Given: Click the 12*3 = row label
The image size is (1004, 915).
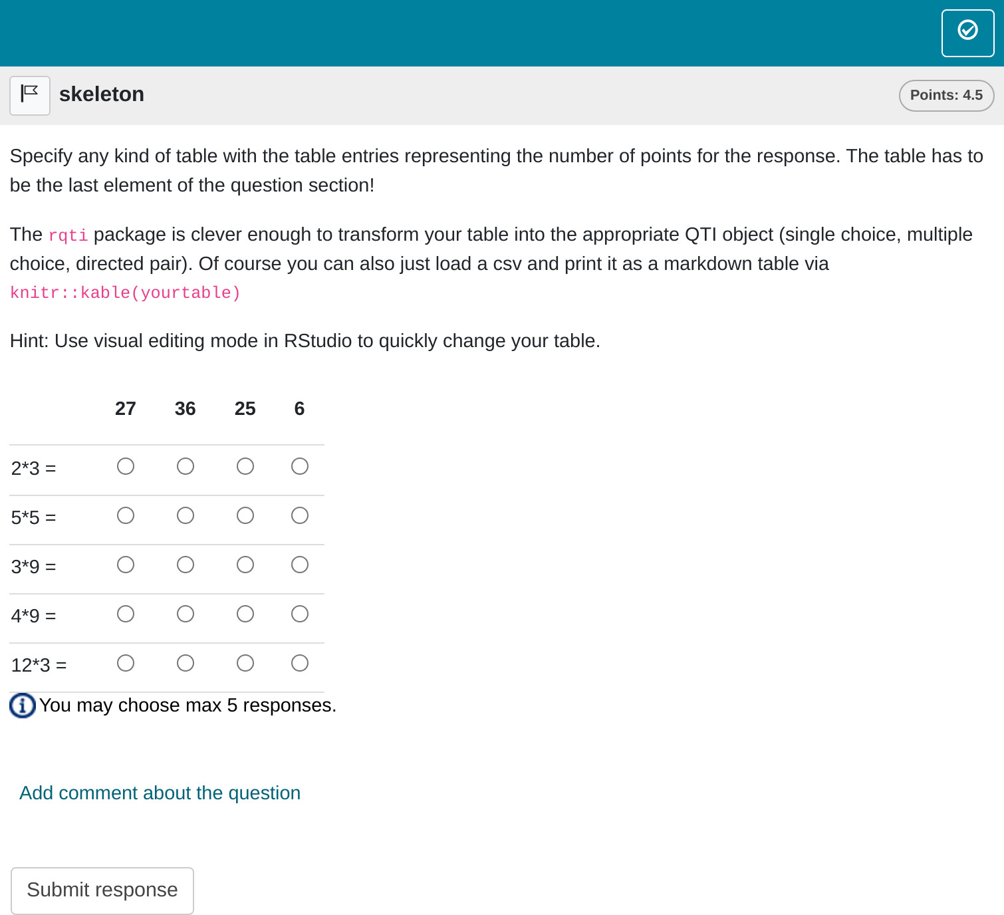Looking at the screenshot, I should [x=39, y=665].
